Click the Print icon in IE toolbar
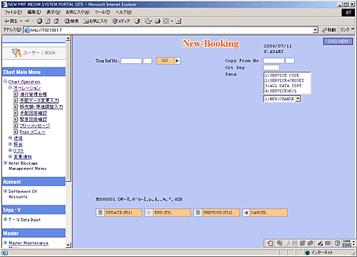The image size is (357, 257). coord(158,21)
